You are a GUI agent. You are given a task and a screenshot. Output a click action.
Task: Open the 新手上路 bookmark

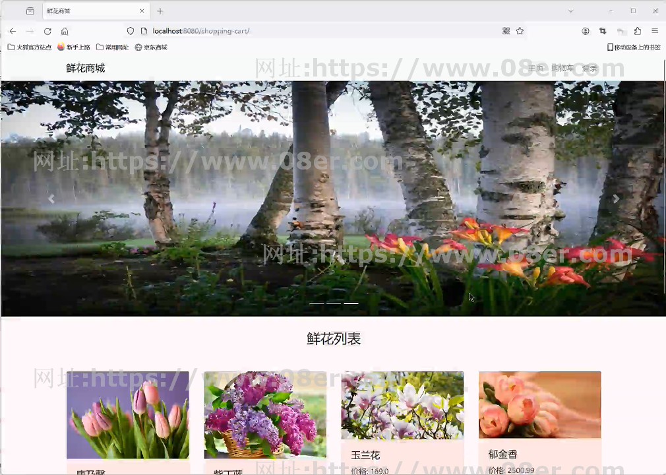73,47
